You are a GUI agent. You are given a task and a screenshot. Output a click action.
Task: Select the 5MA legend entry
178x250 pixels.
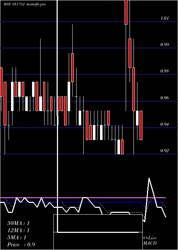click(17, 237)
